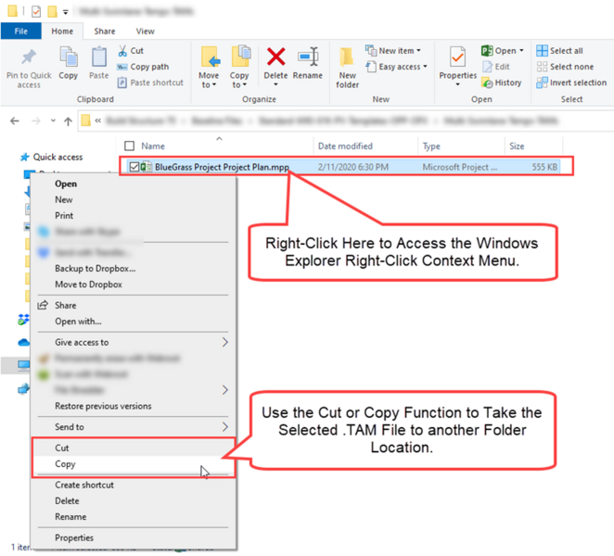614x556 pixels.
Task: Click Invert selection in the ribbon
Action: click(x=571, y=83)
